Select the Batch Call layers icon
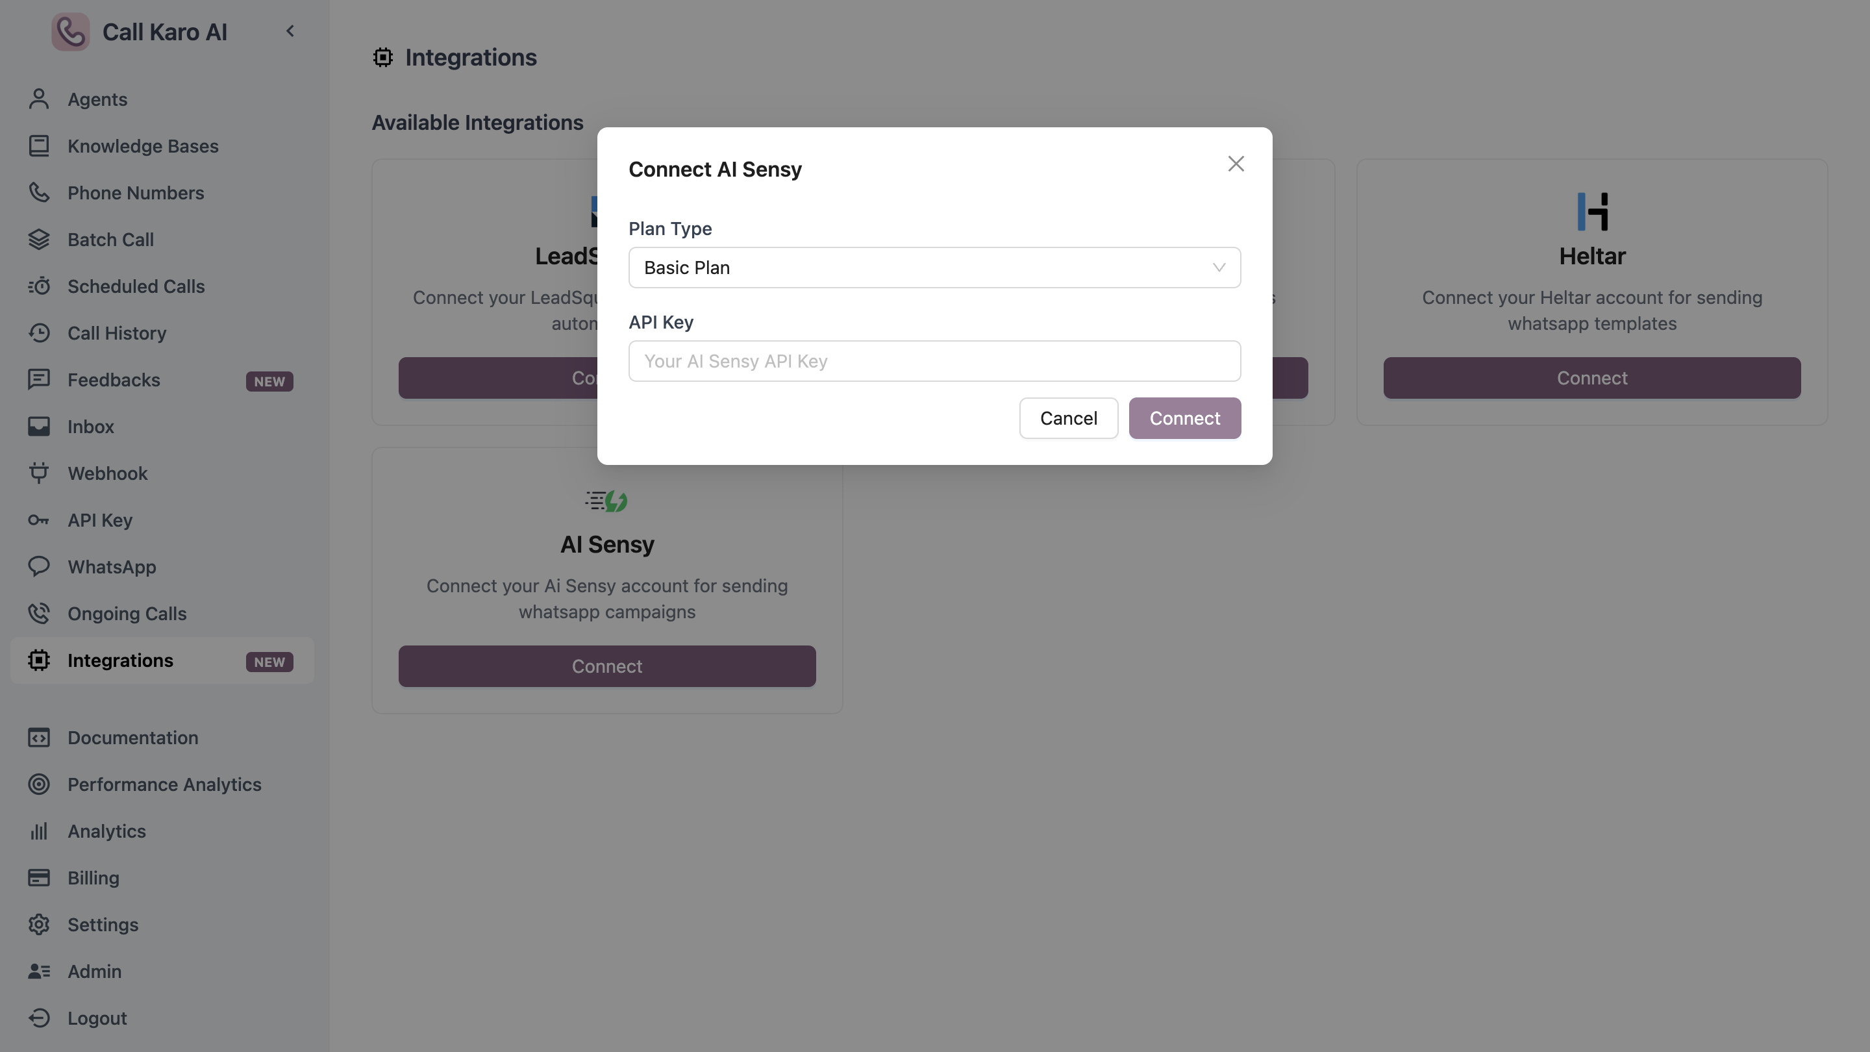Viewport: 1870px width, 1052px height. (38, 240)
